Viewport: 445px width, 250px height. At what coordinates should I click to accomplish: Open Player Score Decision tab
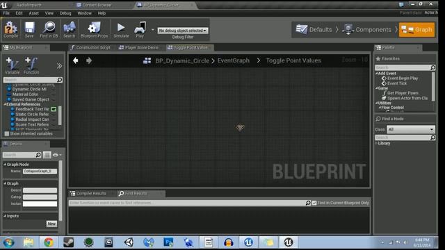coord(139,47)
